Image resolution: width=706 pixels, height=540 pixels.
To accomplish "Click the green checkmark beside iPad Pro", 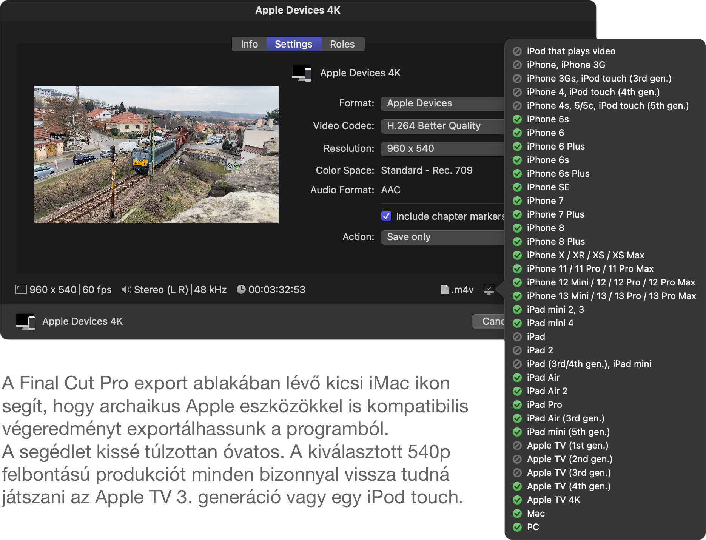I will (517, 405).
